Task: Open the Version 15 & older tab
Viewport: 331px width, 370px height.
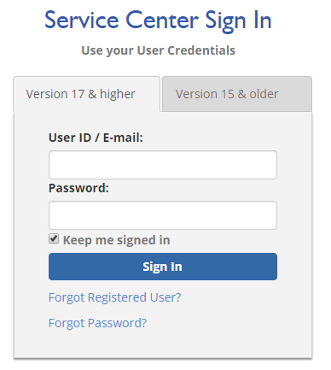Action: click(x=237, y=94)
